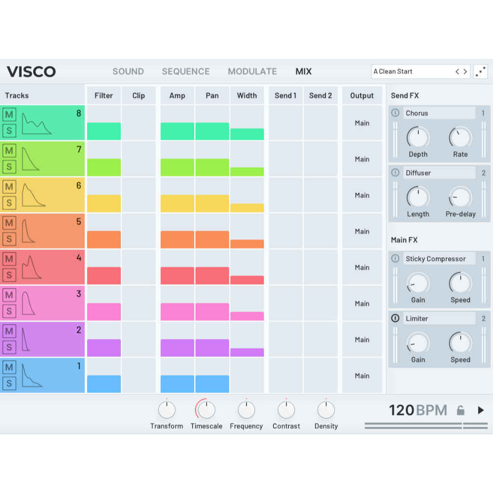
Task: Mute track 5
Action: point(9,223)
